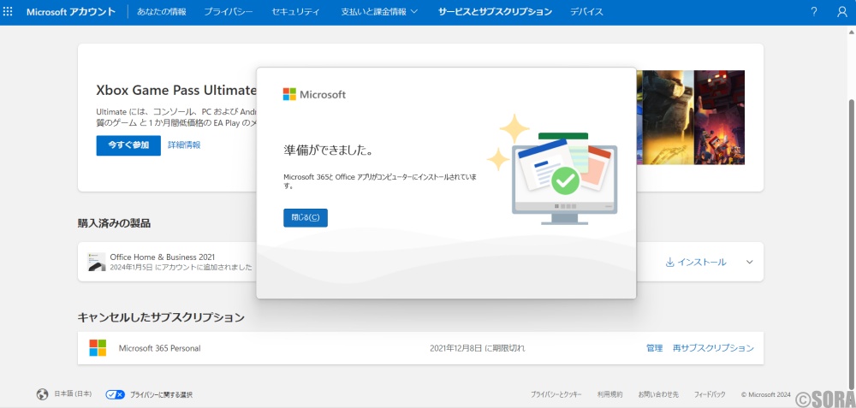This screenshot has width=856, height=408.
Task: Click the Office Home & Business 2021 product icon
Action: [97, 262]
